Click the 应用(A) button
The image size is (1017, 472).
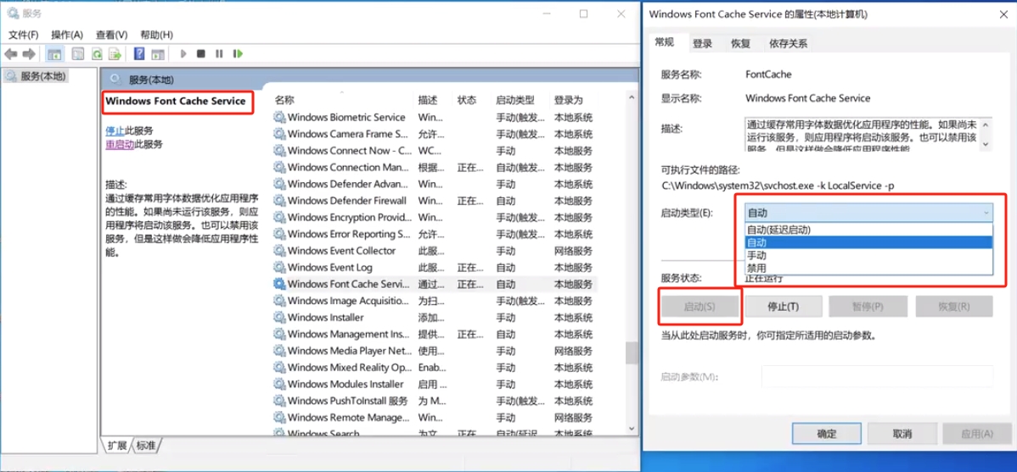(x=977, y=434)
